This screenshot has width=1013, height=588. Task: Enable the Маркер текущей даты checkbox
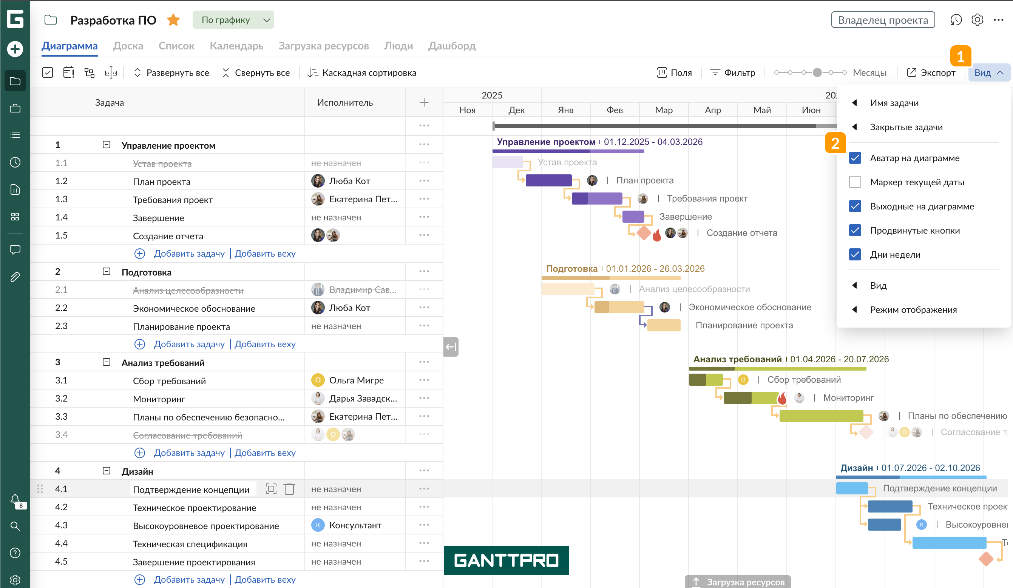pos(855,182)
